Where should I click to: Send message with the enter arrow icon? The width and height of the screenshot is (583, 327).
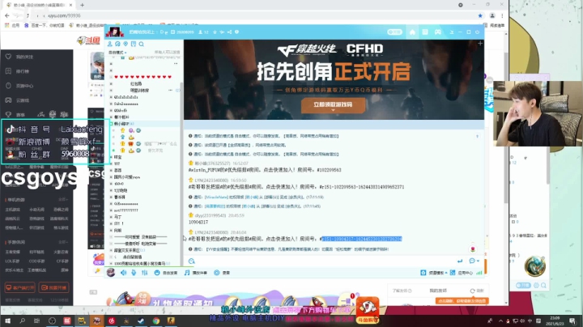click(x=460, y=261)
